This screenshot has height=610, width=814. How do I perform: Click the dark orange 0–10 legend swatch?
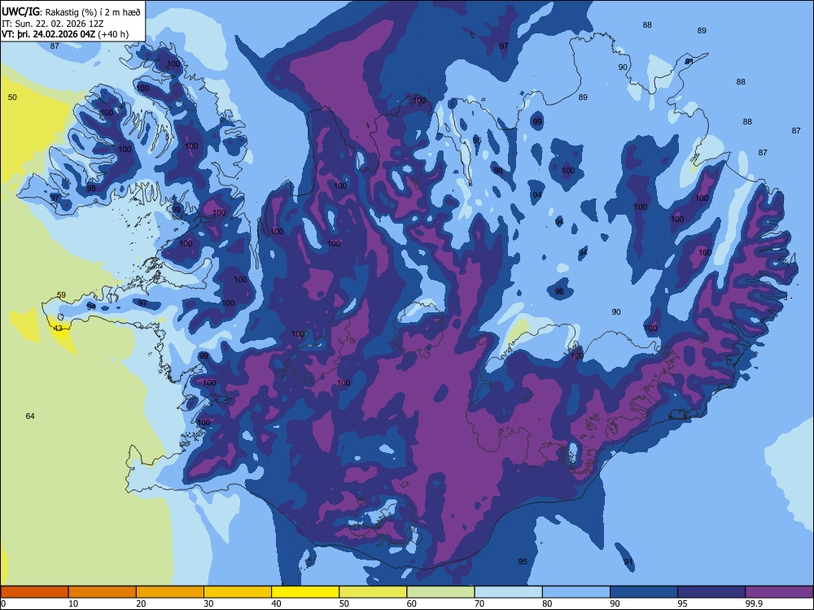tap(34, 592)
